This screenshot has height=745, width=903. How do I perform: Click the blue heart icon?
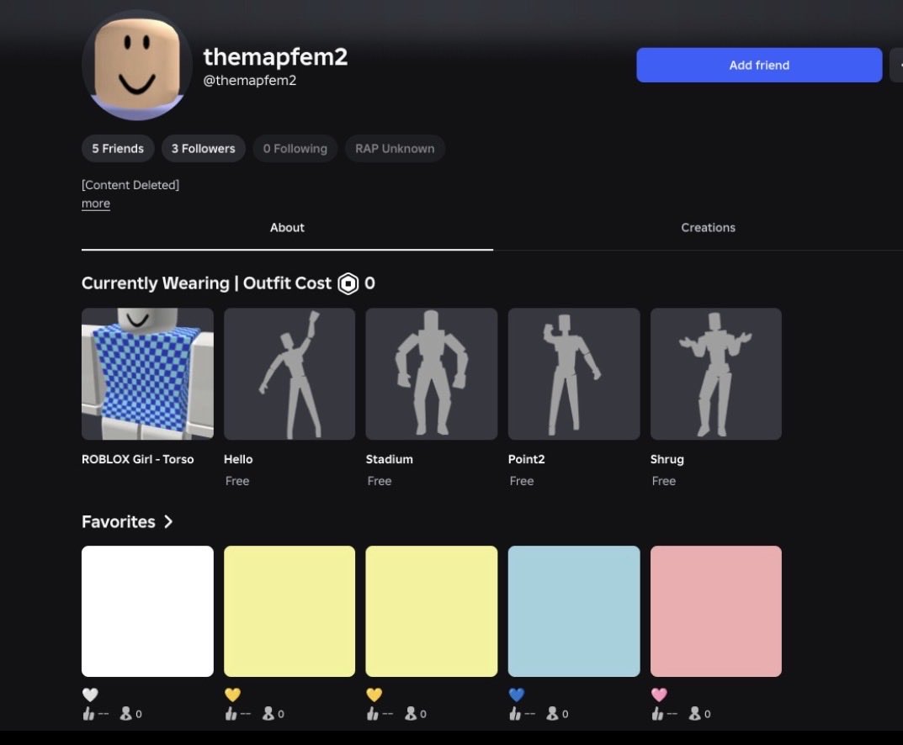coord(517,695)
